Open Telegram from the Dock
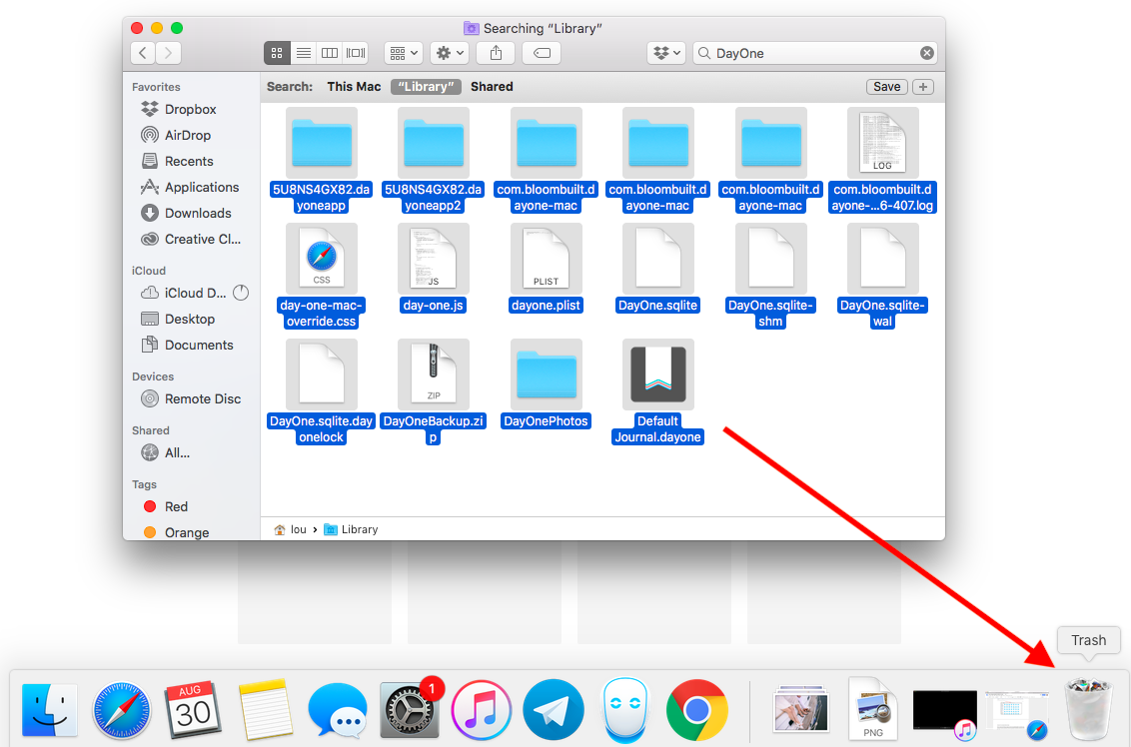 [554, 711]
